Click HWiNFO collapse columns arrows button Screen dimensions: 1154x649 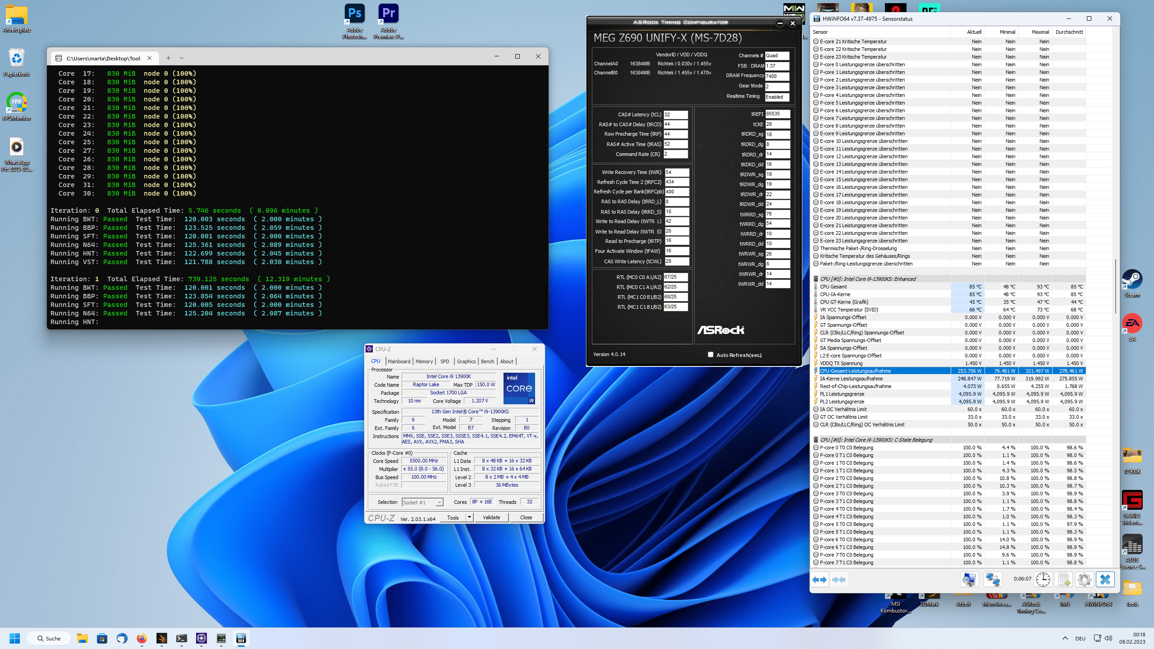838,580
